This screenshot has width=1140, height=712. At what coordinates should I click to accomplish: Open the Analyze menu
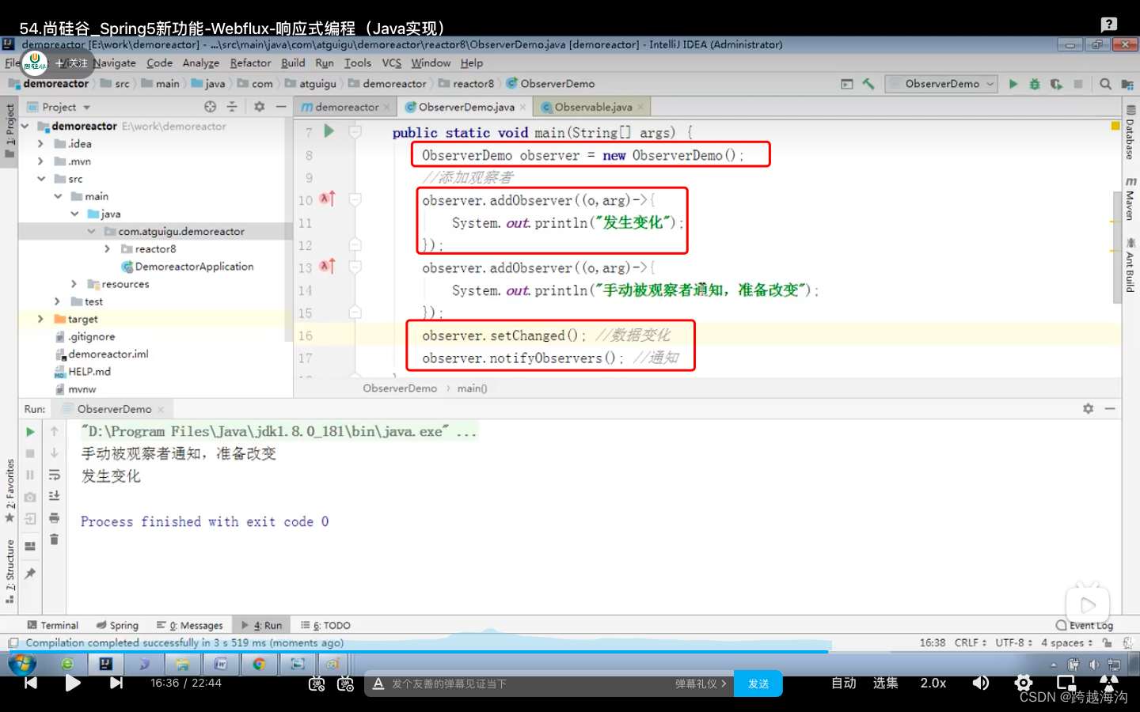201,63
